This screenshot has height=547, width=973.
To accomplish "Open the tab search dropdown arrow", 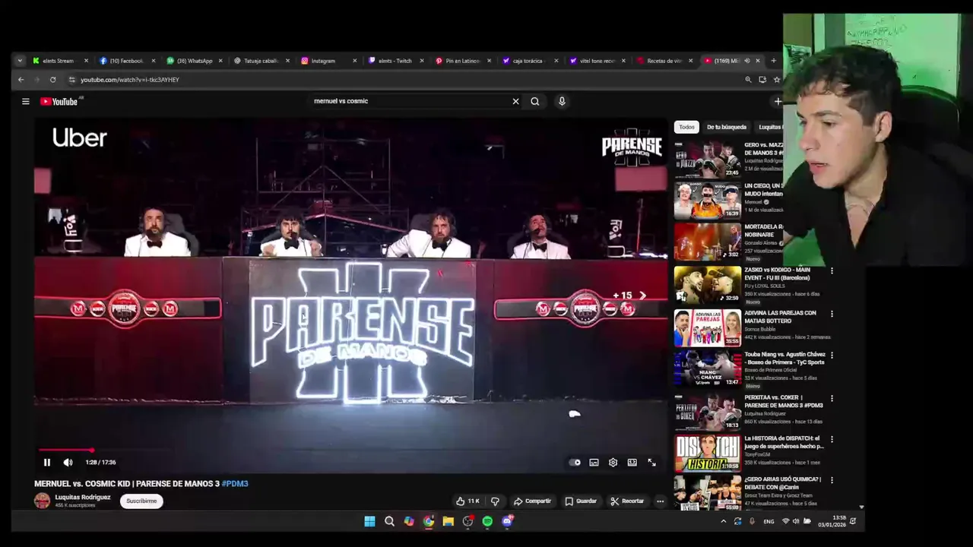I will click(21, 61).
